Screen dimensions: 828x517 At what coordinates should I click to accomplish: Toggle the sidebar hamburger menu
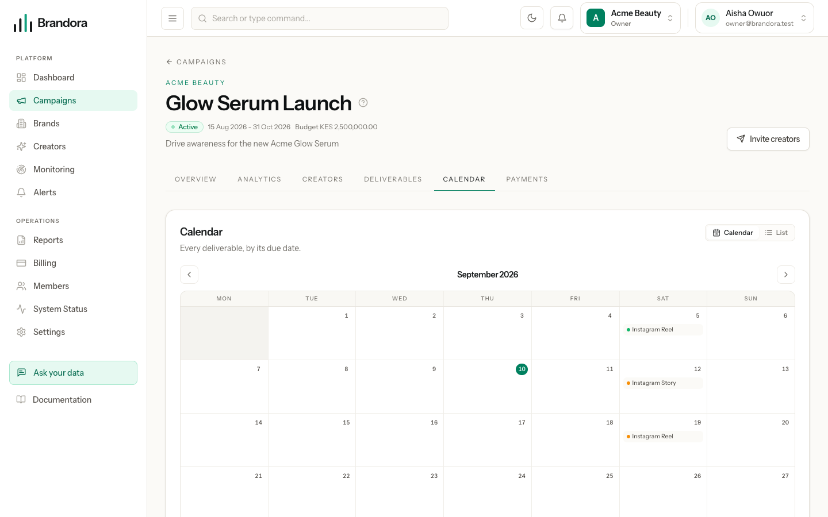[172, 18]
